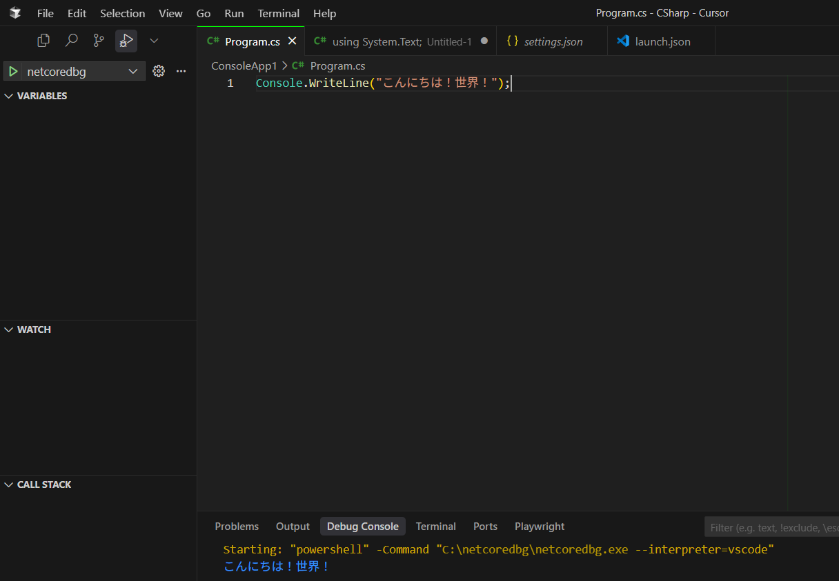
Task: Open the Ports panel tab
Action: click(485, 527)
